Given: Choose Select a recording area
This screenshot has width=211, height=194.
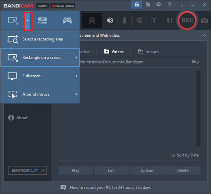Looking at the screenshot, I should [40, 39].
